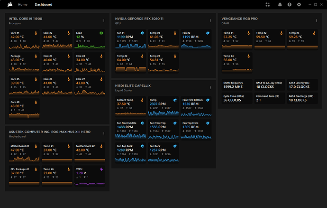Click the GPU Temp #2 thermometer icon

(x=142, y=56)
